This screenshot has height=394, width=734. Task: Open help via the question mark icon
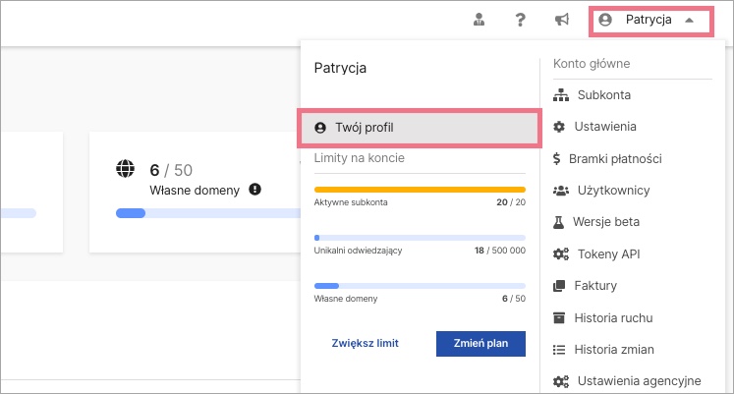(520, 20)
